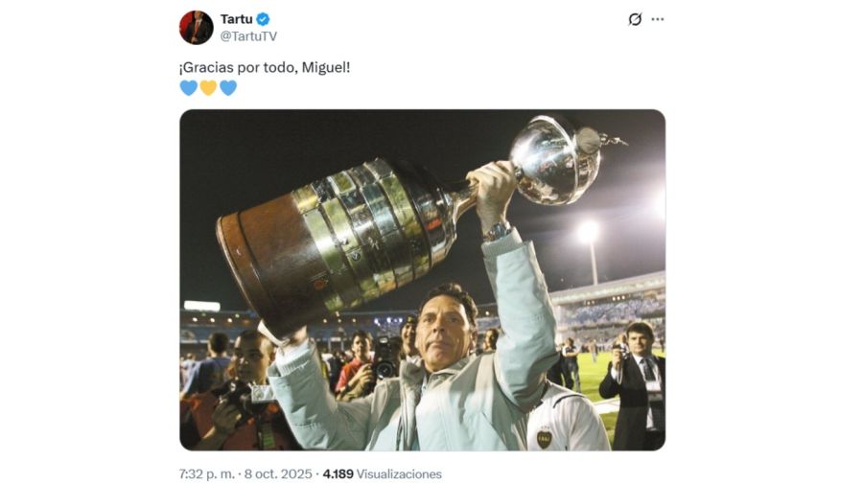
Task: Click the last blue heart emoji
Action: click(x=228, y=88)
